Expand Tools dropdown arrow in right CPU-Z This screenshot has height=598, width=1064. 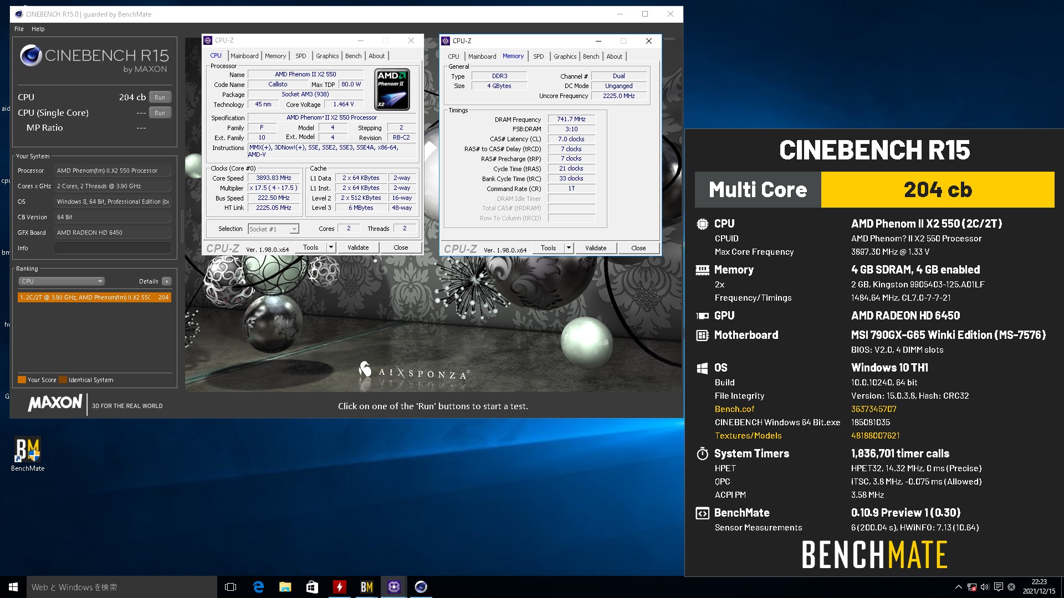click(569, 248)
